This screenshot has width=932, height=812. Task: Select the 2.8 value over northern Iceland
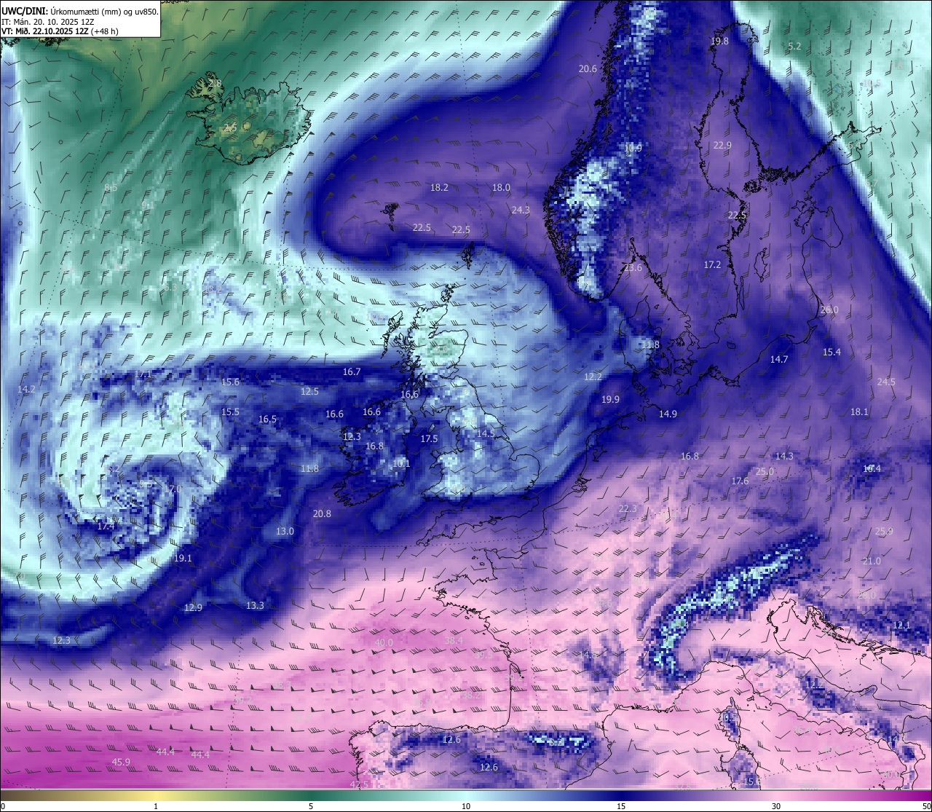(x=215, y=84)
